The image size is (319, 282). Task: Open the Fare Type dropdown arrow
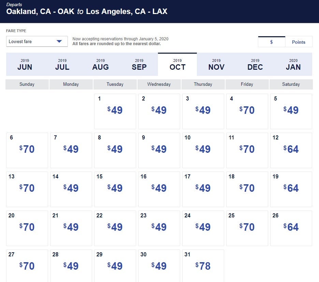tap(59, 41)
